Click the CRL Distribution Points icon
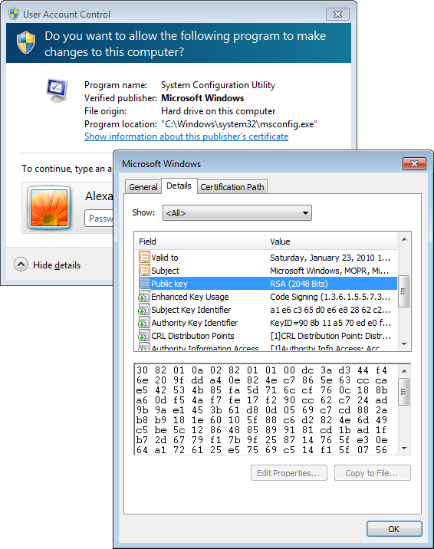The image size is (434, 549). [x=144, y=335]
